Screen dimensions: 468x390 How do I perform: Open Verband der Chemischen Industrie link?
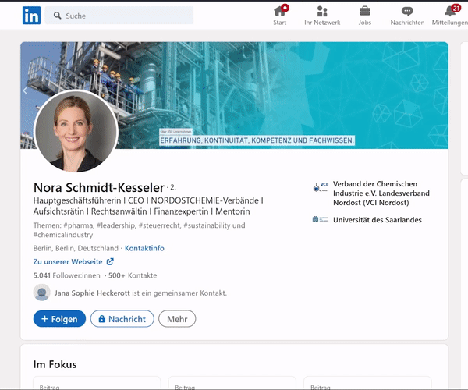(x=381, y=193)
